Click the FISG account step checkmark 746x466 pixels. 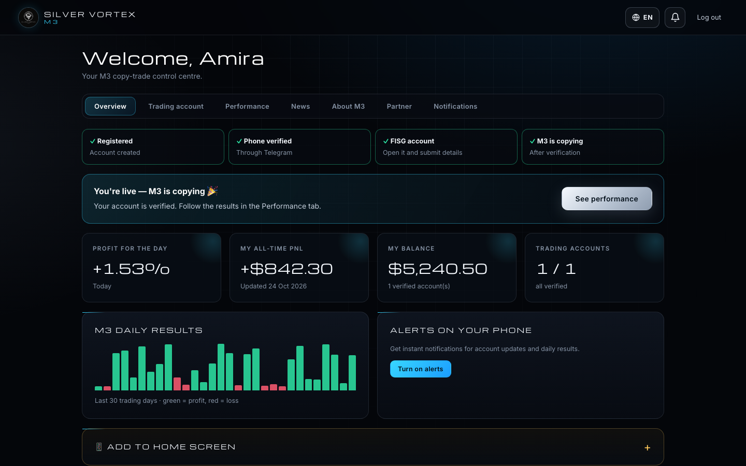tap(386, 141)
